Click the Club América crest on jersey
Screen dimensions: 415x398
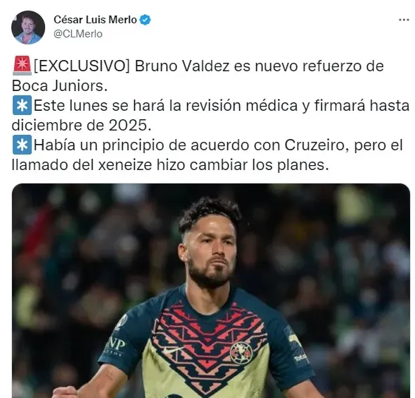point(241,353)
